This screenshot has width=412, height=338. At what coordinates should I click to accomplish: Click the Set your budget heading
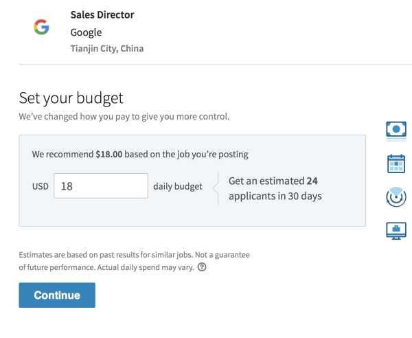click(71, 97)
